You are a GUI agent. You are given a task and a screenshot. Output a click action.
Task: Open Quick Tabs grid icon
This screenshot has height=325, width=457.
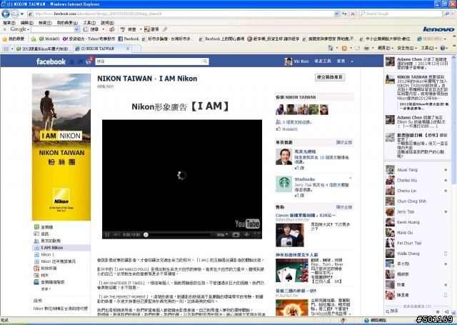(x=6, y=49)
